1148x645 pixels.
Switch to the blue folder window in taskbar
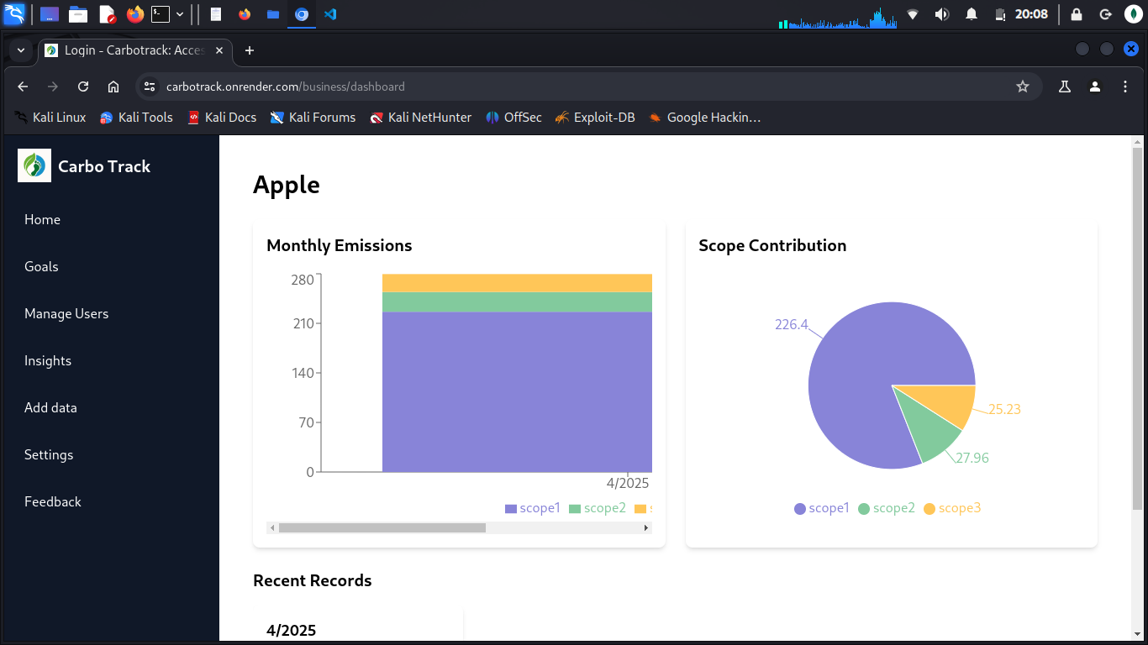click(x=273, y=14)
